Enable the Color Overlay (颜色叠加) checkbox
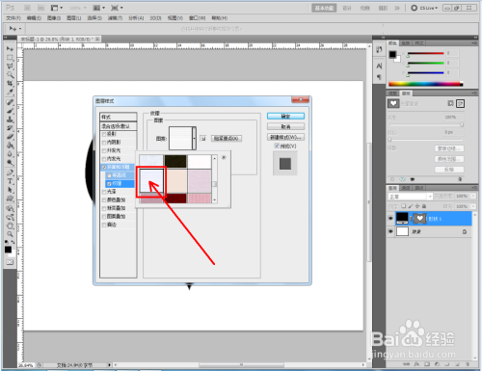The height and width of the screenshot is (371, 482). [x=104, y=200]
